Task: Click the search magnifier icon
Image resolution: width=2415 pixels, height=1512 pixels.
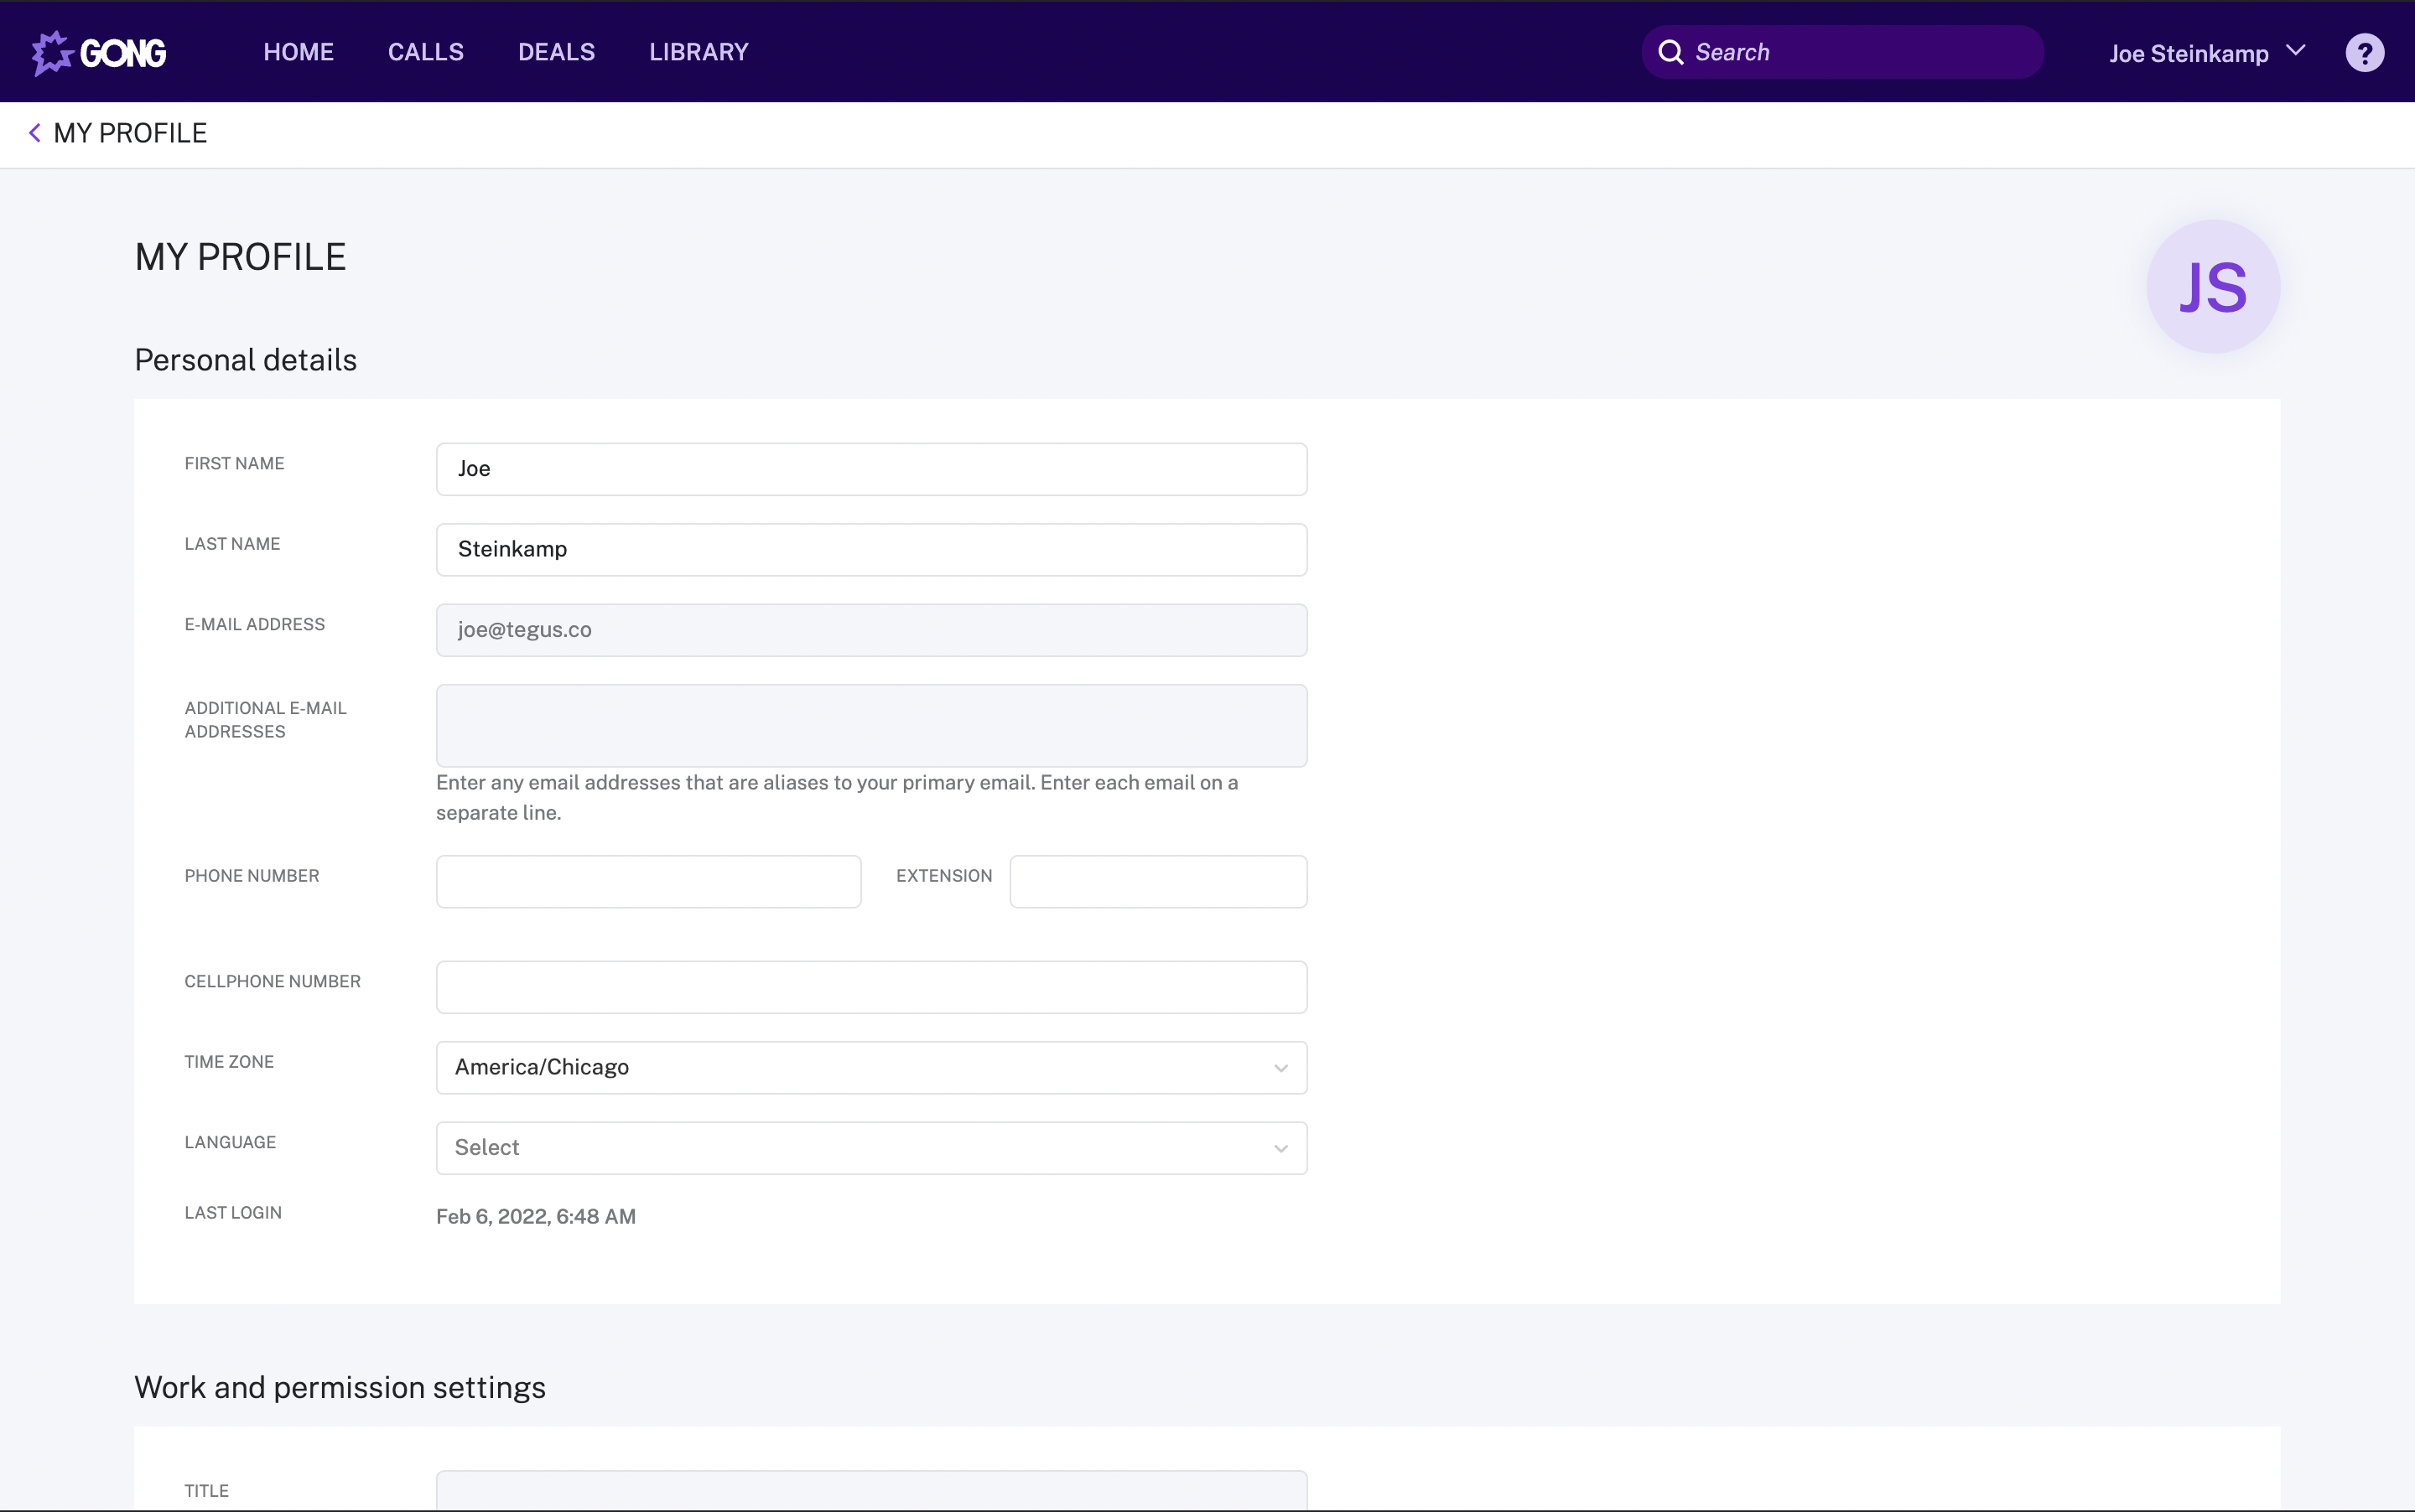Action: tap(1670, 52)
